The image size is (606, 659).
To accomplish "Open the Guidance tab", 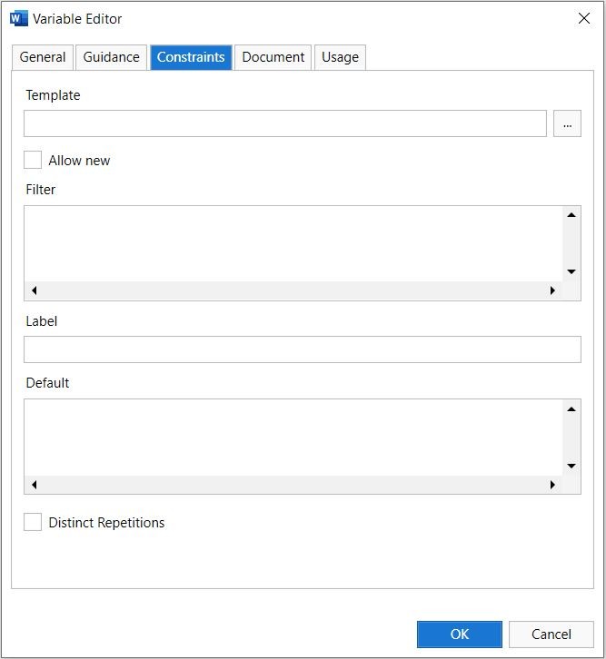I will tap(111, 57).
